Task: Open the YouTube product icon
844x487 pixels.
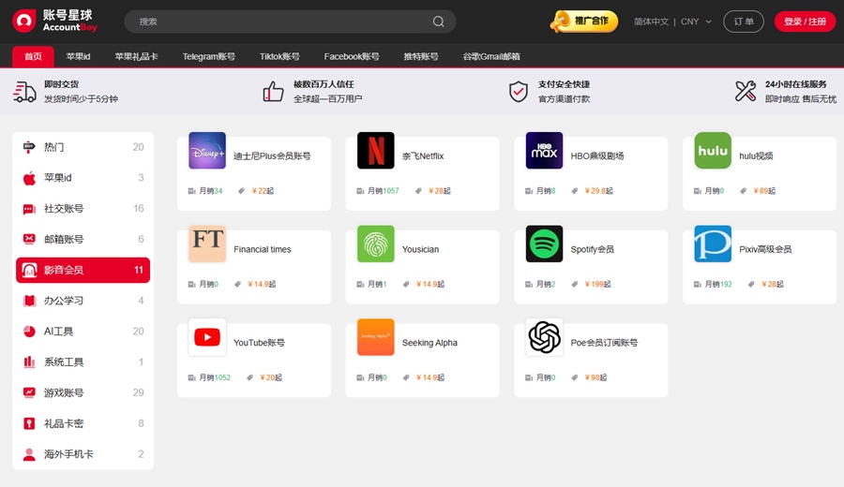Action: coord(207,337)
